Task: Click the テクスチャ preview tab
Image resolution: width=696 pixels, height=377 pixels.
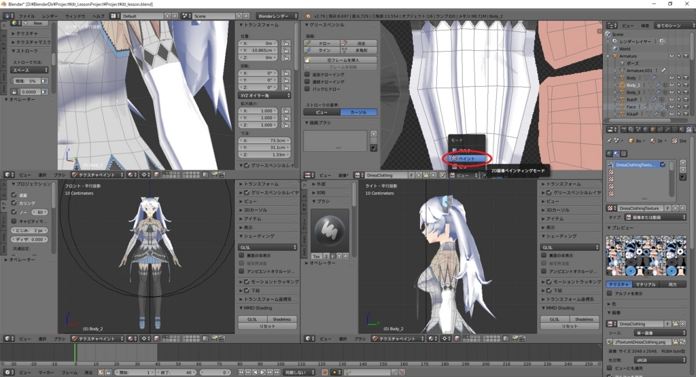Action: [619, 285]
